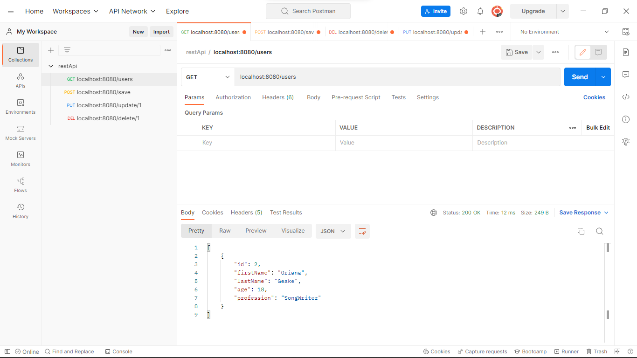Viewport: 637px width, 358px height.
Task: Toggle two-pane layout icon in status bar
Action: (617, 351)
